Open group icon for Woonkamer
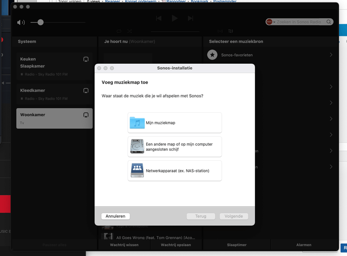The image size is (347, 256). click(86, 115)
